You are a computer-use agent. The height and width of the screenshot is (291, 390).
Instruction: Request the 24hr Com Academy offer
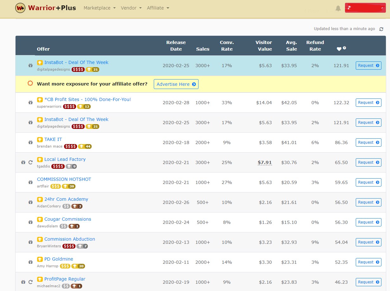[x=368, y=202]
